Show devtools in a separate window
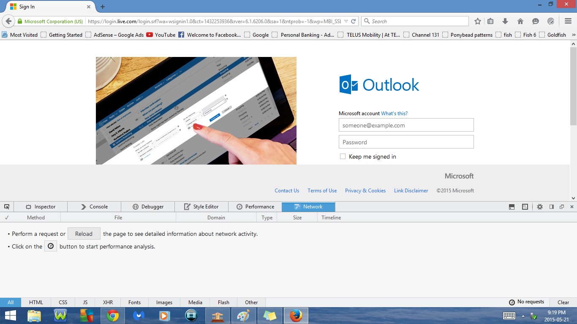 point(562,207)
